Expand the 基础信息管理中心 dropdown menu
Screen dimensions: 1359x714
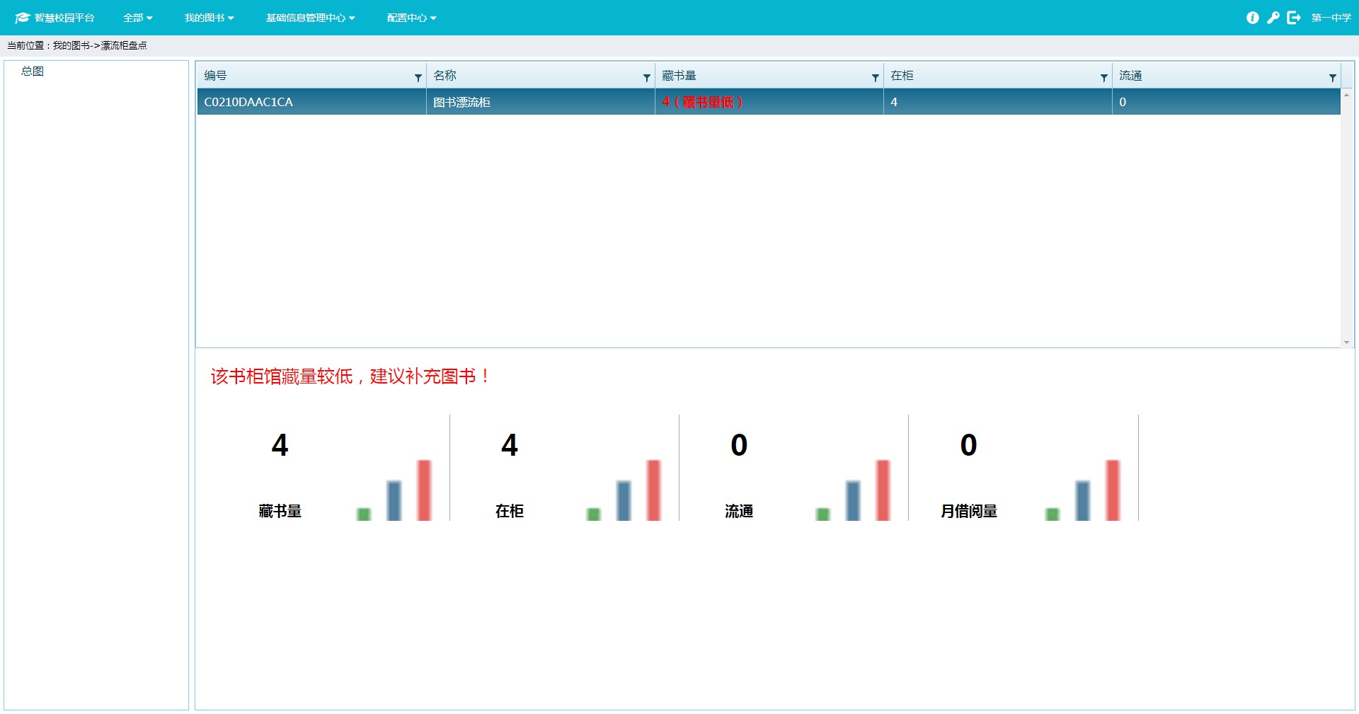tap(310, 18)
